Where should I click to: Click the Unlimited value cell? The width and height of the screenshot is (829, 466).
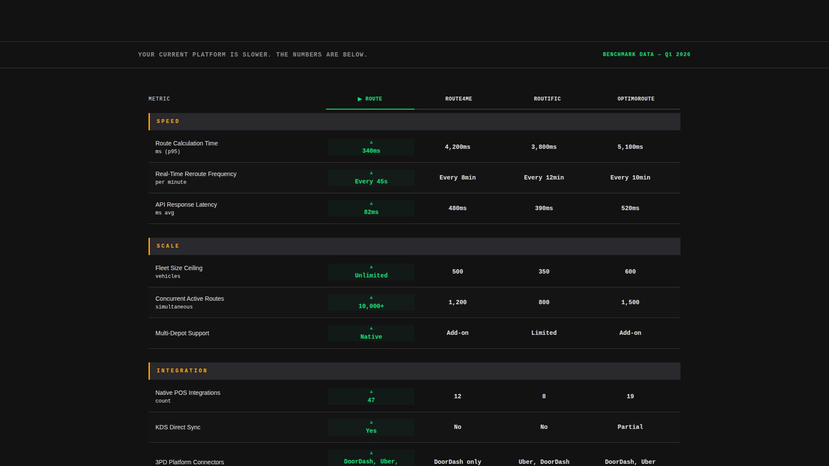(371, 272)
